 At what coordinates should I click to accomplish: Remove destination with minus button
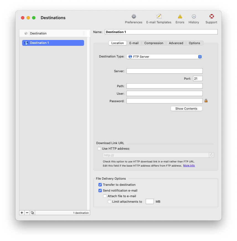(x=27, y=213)
